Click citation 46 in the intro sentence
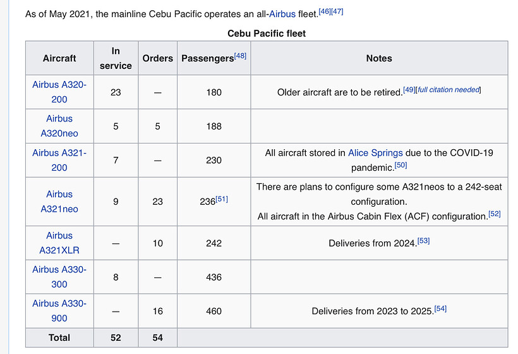518x354 pixels. point(325,11)
